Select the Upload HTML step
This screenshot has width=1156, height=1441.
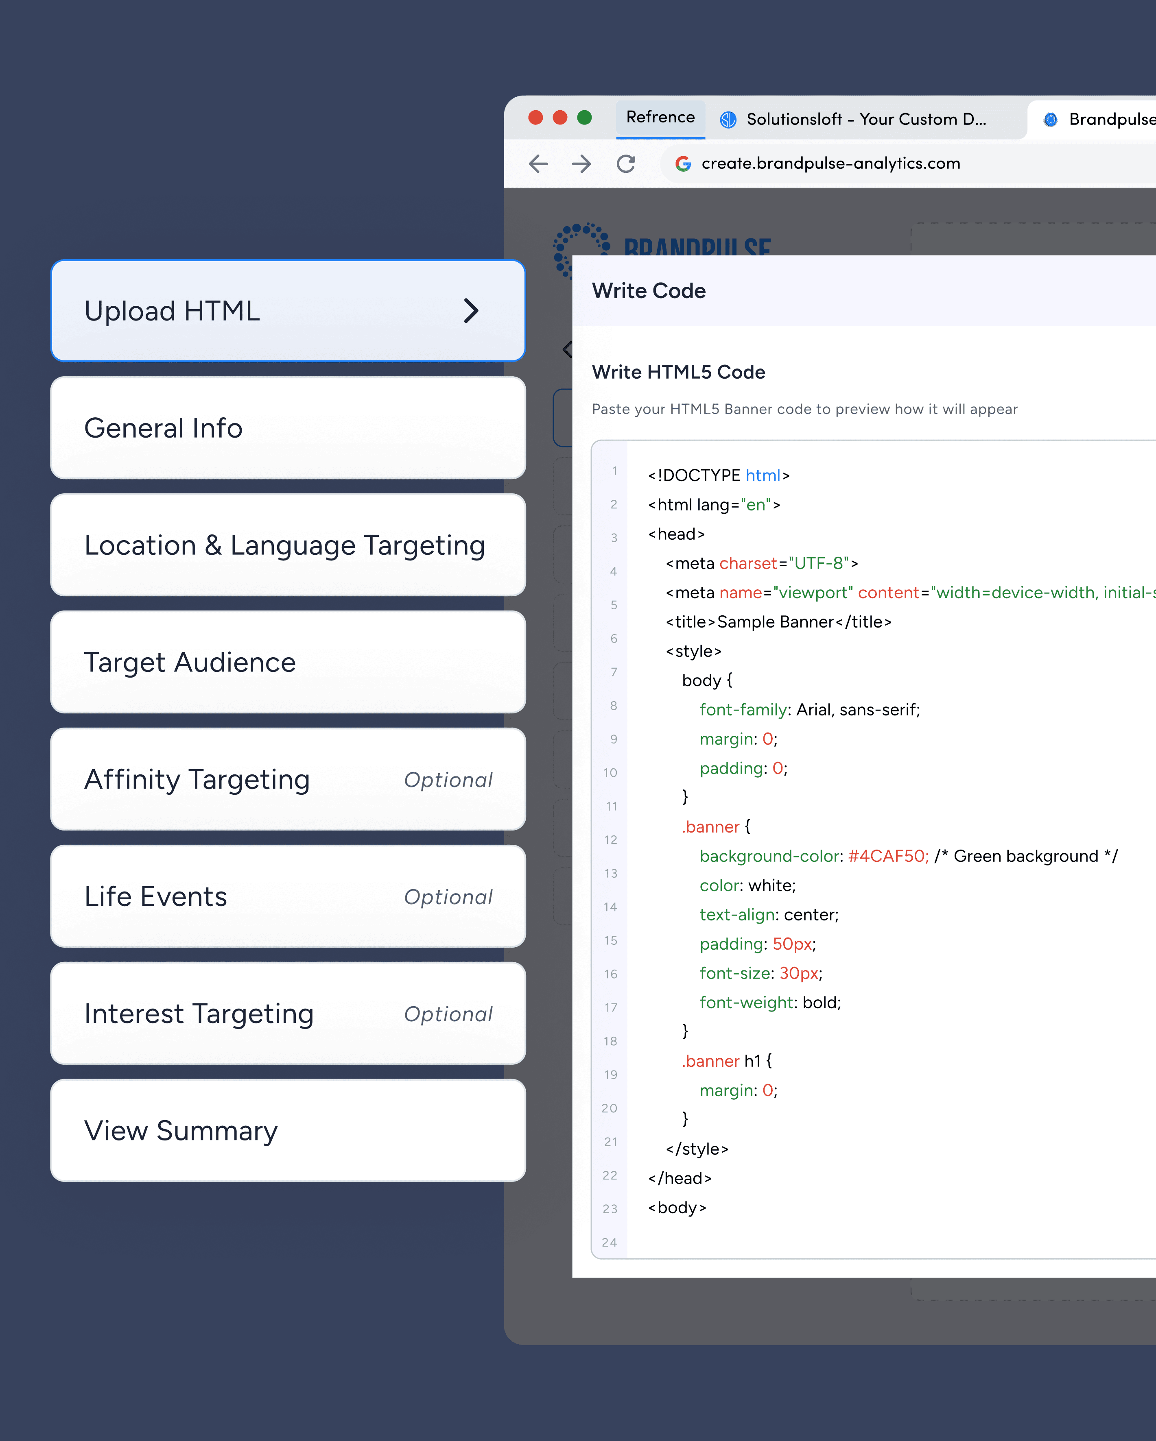[x=288, y=311]
